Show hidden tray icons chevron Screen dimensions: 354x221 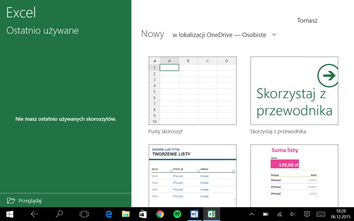click(x=252, y=214)
